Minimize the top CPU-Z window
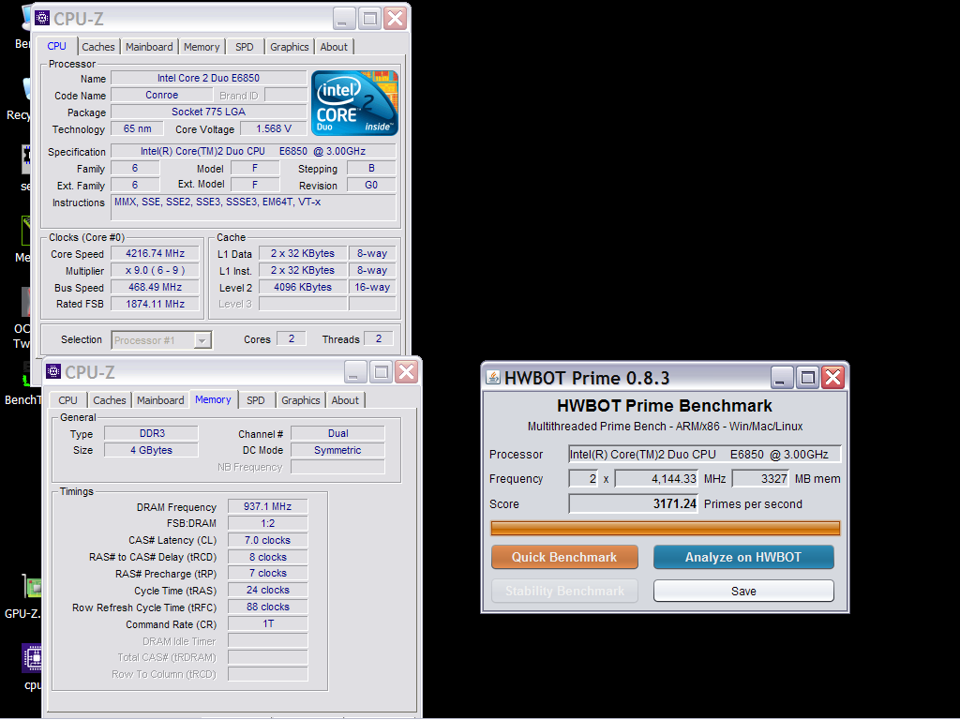Screen dimensions: 960x720 344,19
